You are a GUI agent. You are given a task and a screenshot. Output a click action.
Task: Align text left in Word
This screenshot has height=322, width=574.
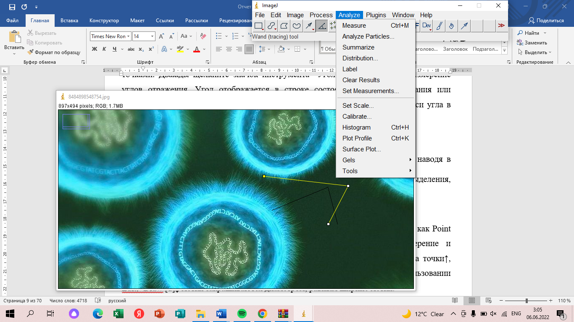tap(219, 49)
